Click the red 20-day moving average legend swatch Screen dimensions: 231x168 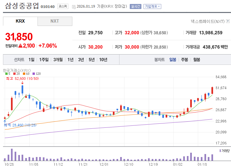click(x=14, y=74)
